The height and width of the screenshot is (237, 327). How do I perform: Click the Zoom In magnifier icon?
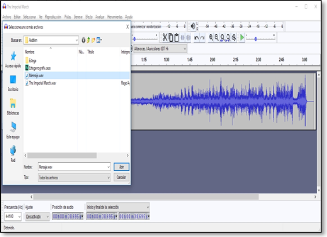pos(211,38)
